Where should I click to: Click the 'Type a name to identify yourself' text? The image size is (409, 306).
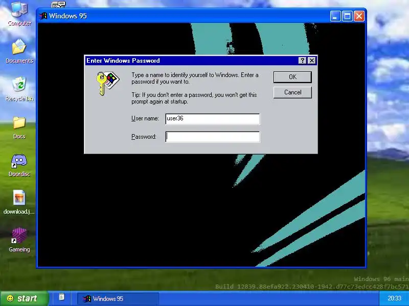[x=195, y=78]
